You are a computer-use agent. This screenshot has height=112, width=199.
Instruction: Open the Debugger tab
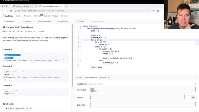(103, 77)
